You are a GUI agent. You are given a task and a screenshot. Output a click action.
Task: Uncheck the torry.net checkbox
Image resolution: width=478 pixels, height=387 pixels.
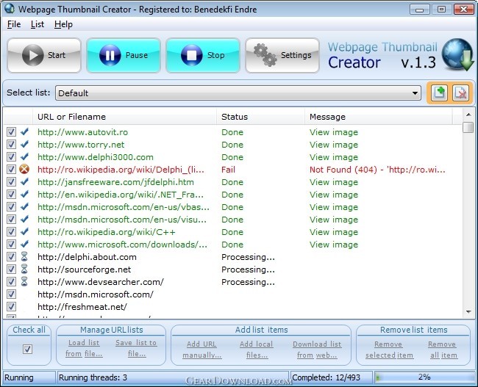[11, 145]
